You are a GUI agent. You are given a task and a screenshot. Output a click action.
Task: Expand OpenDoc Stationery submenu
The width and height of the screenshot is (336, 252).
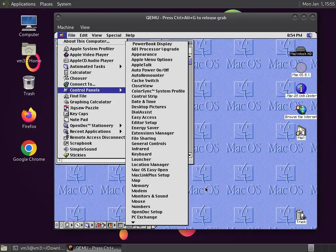click(92, 126)
